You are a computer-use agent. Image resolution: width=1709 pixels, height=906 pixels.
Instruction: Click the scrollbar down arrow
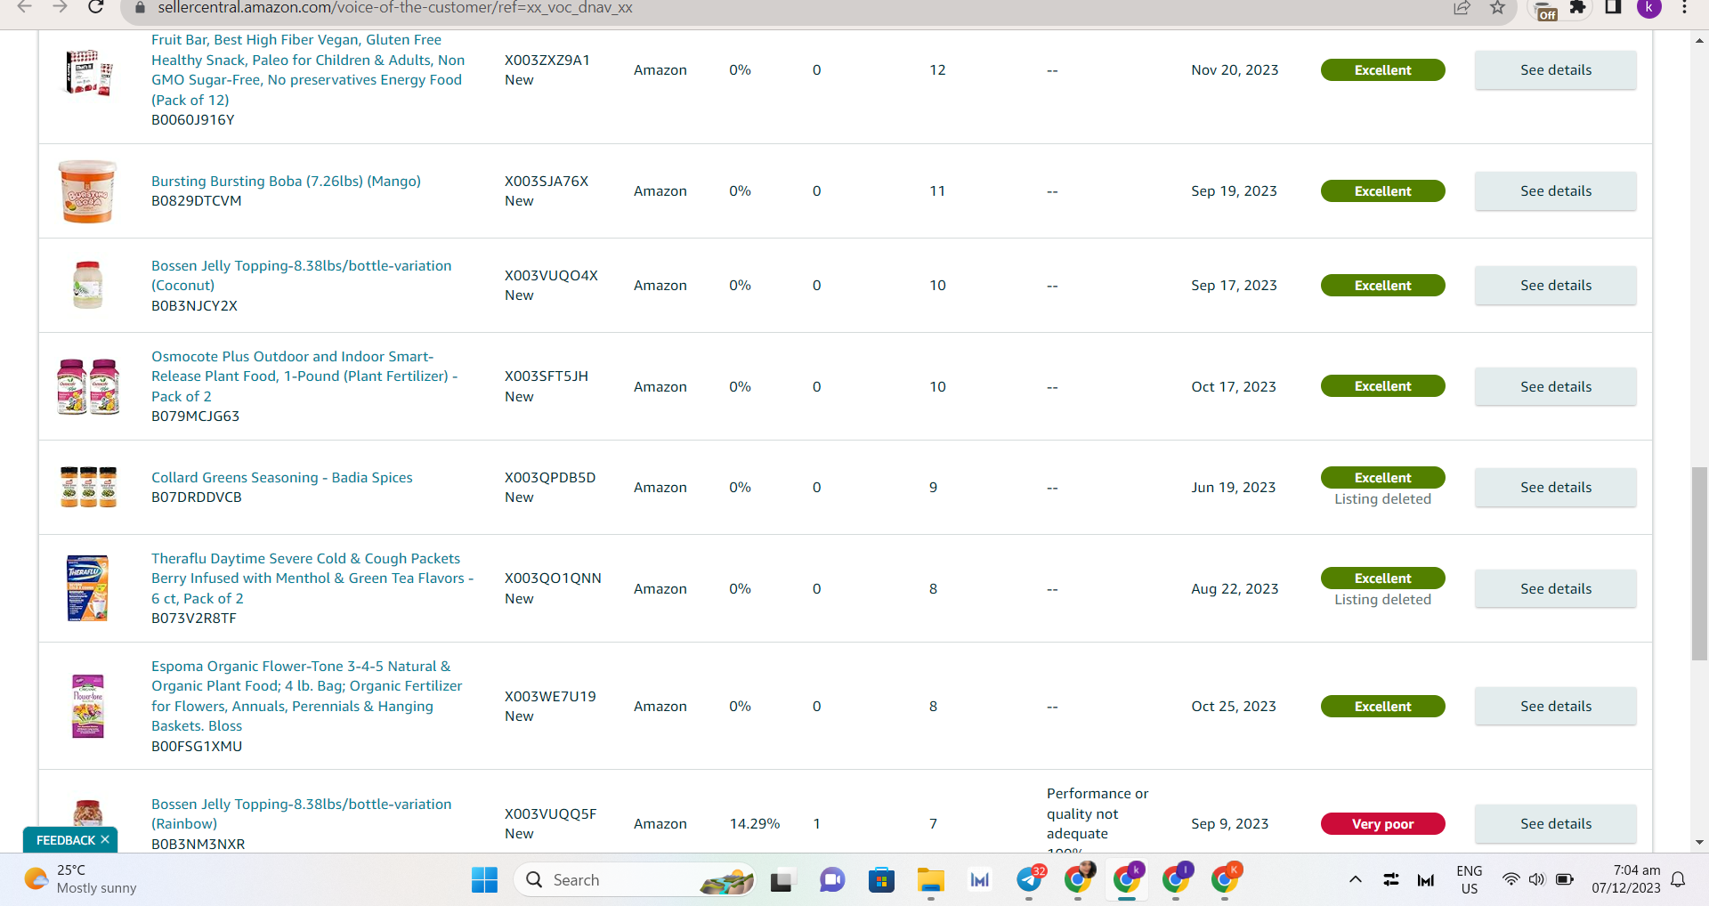pyautogui.click(x=1699, y=842)
